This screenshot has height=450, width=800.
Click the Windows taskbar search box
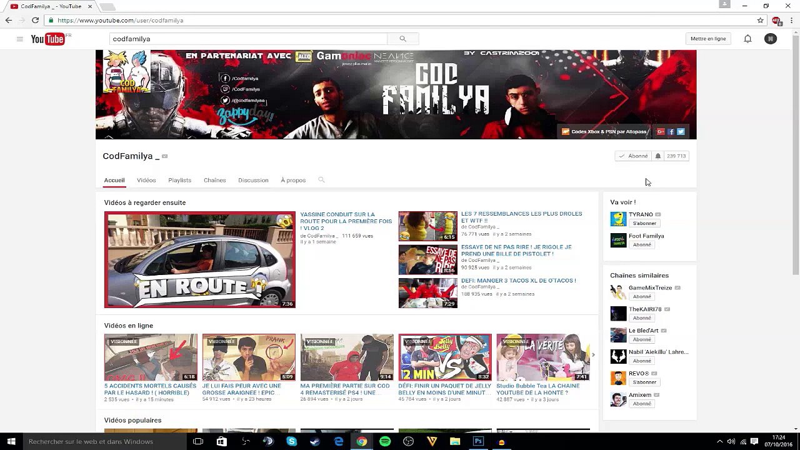click(x=104, y=441)
